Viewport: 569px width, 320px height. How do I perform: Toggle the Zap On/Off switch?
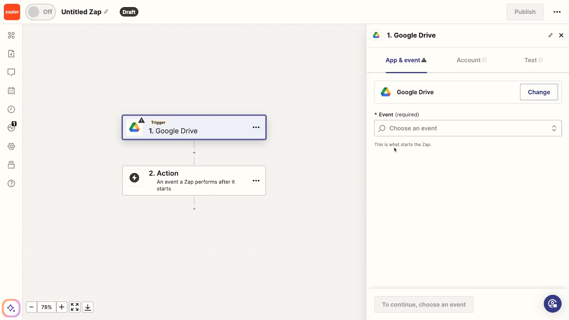point(41,12)
